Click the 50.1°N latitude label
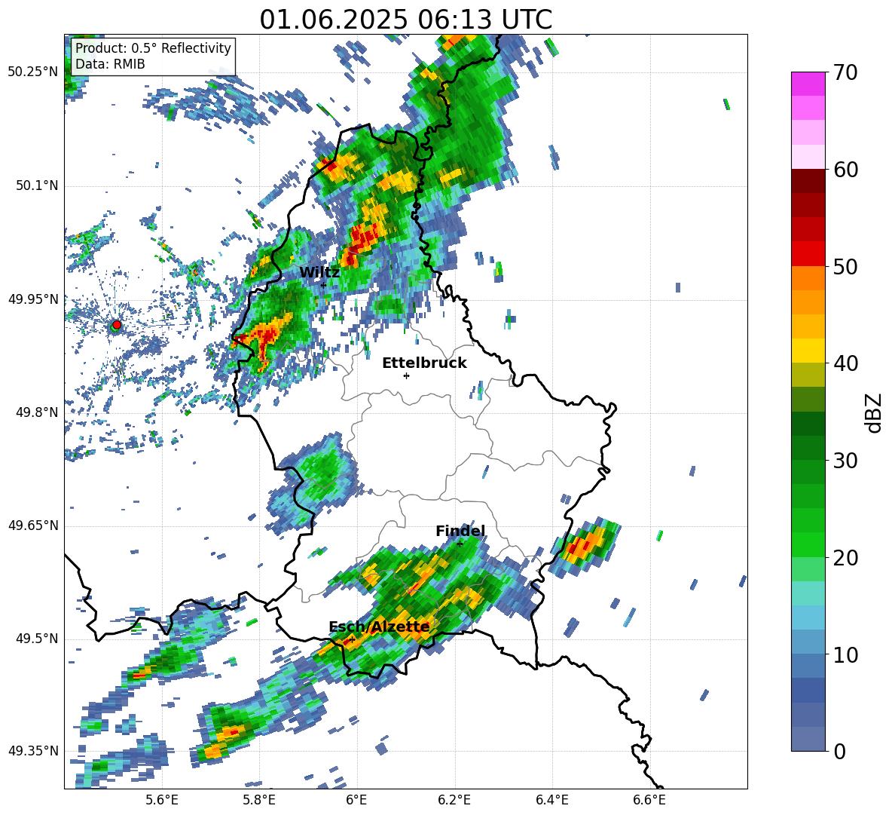Viewport: 892px width, 815px height. (x=36, y=185)
